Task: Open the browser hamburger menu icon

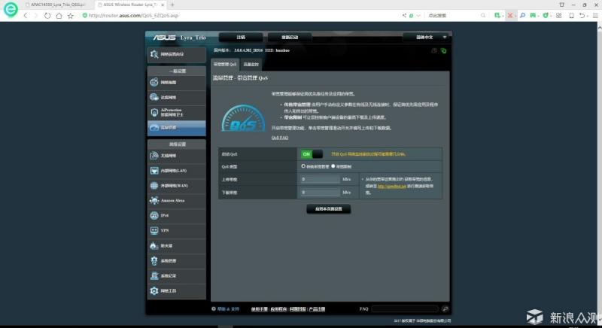Action: click(x=595, y=15)
